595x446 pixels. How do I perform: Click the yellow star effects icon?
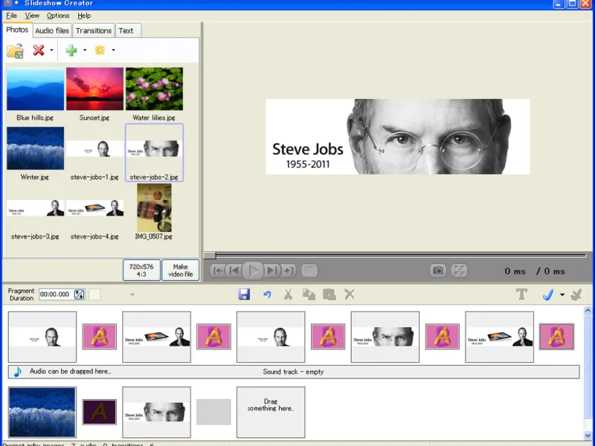(100, 50)
